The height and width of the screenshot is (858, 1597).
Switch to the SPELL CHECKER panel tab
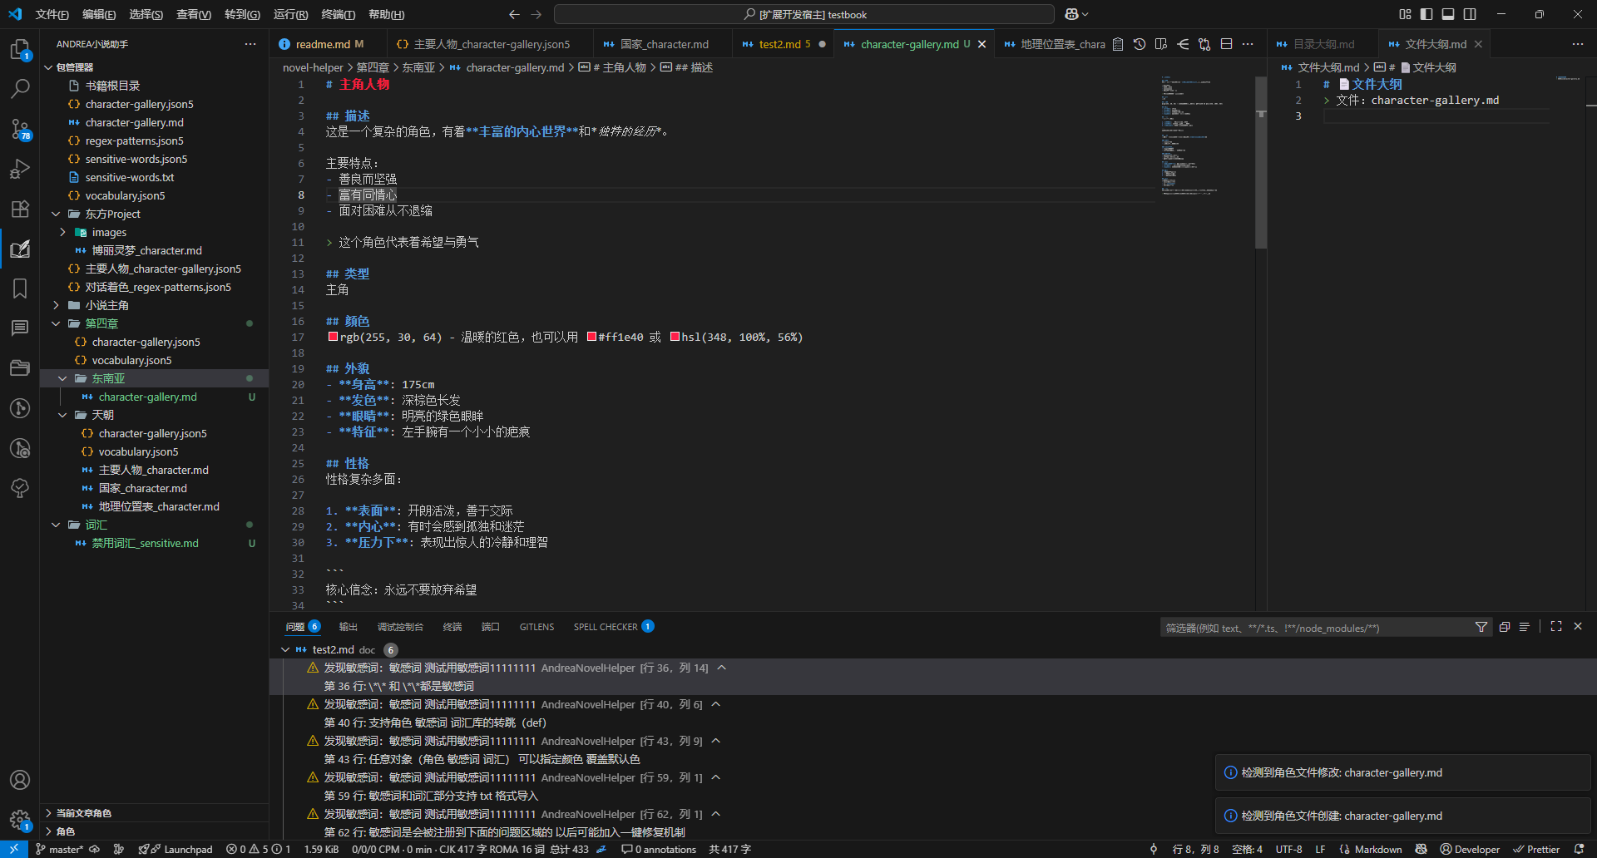click(606, 627)
